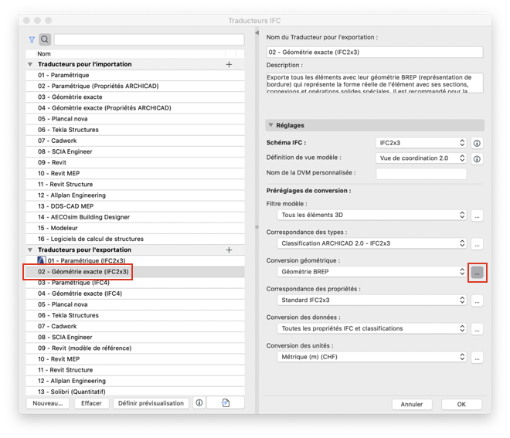Viewport: 510px width, 438px height.
Task: Select 04 - Géomètrie exacte (Propriétés ARCHICAD)
Action: click(x=135, y=108)
